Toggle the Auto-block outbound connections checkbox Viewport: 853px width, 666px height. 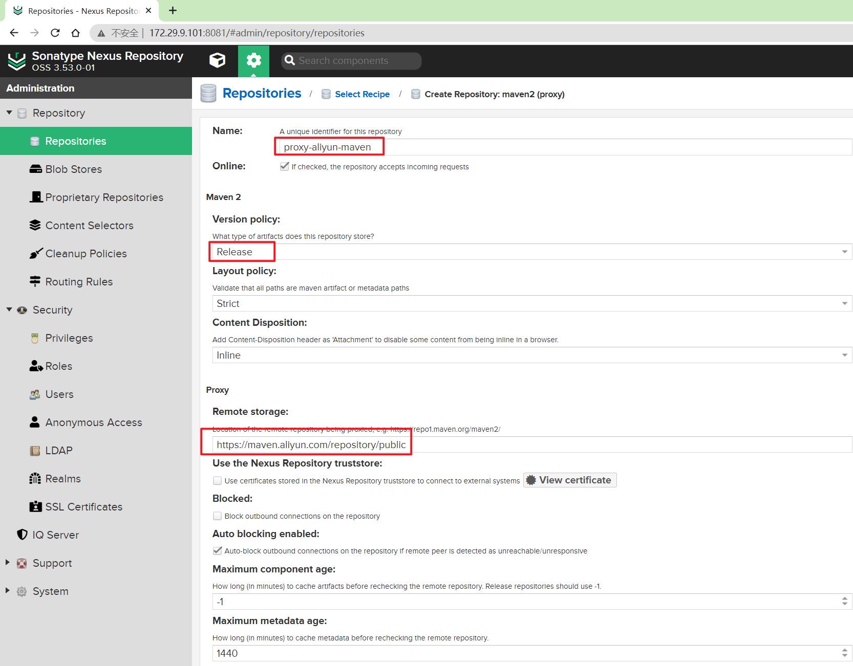point(218,550)
